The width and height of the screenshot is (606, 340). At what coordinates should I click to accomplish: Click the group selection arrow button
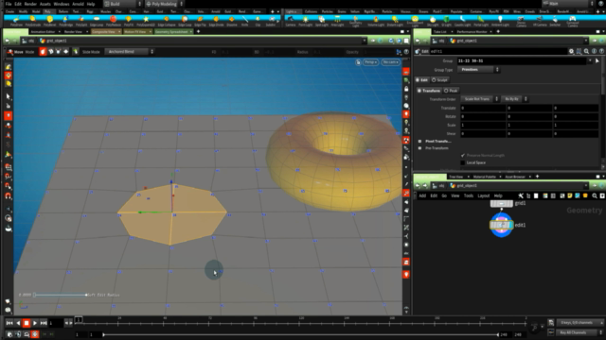(597, 60)
